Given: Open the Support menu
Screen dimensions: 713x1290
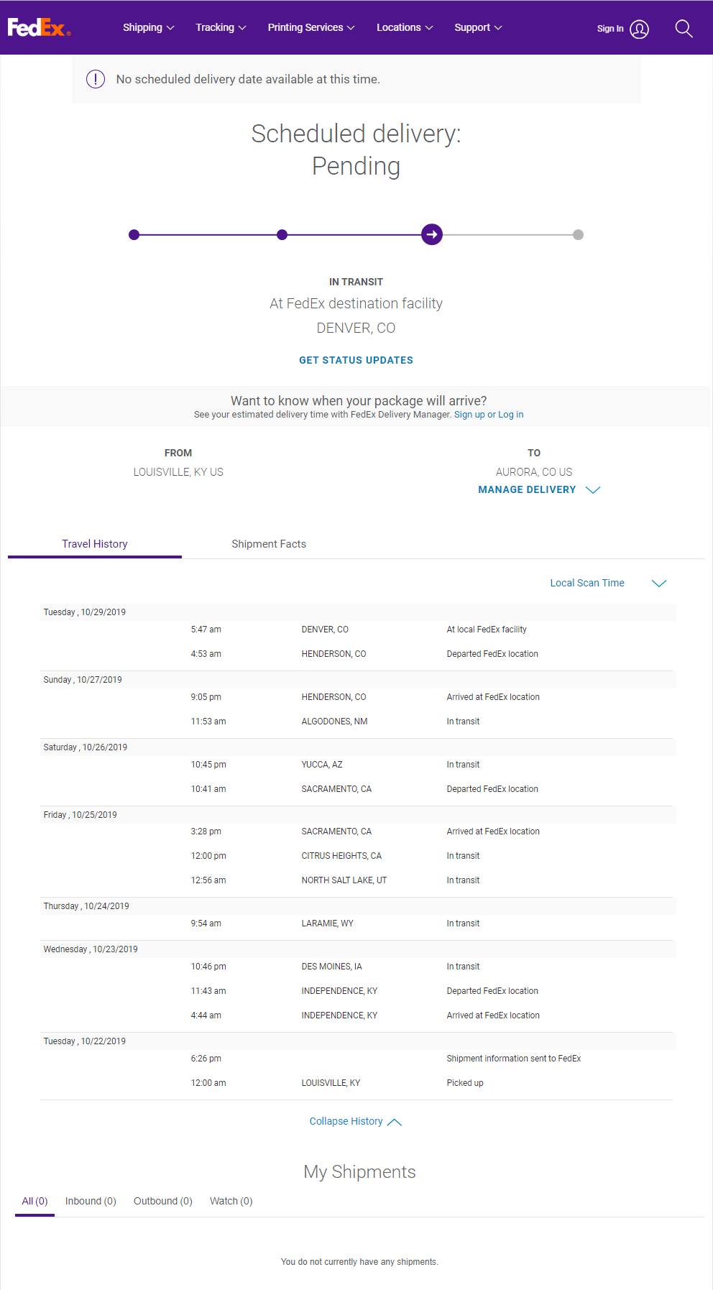Looking at the screenshot, I should tap(478, 27).
